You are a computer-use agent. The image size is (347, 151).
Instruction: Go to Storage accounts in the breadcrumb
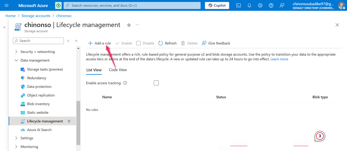coord(36,16)
